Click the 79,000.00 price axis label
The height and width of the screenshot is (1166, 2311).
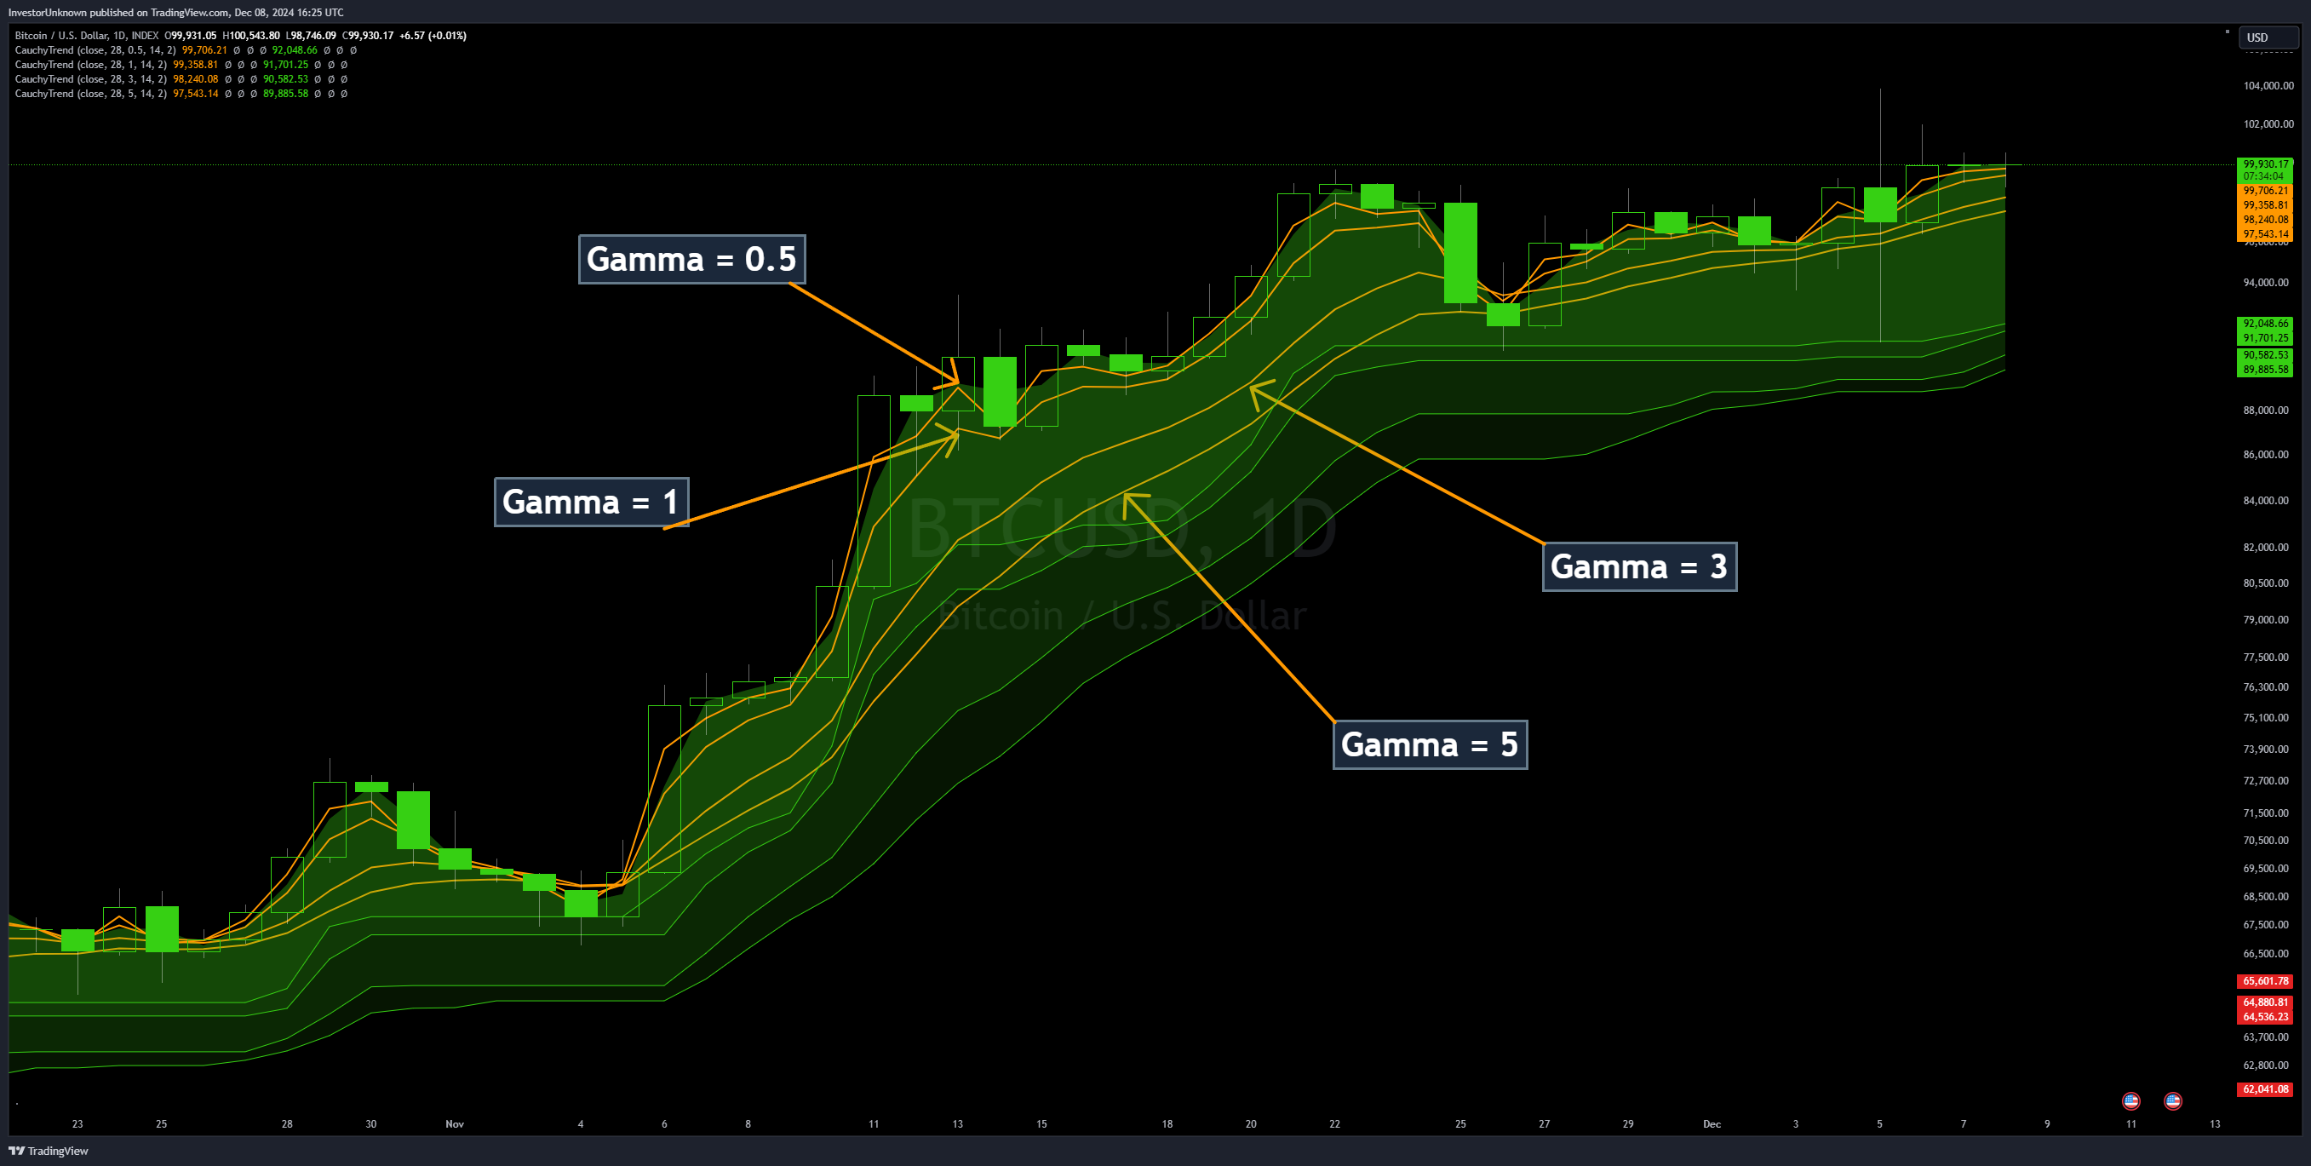2265,620
